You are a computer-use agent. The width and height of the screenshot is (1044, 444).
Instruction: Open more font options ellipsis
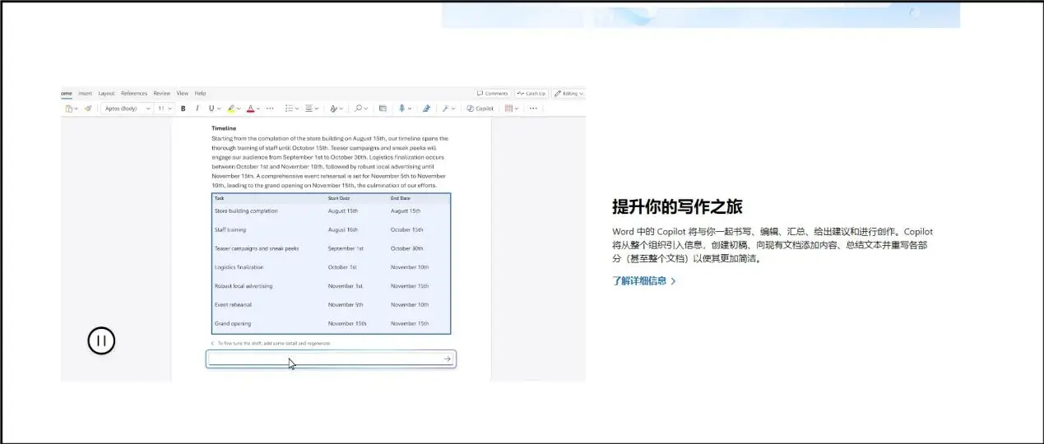tap(270, 109)
